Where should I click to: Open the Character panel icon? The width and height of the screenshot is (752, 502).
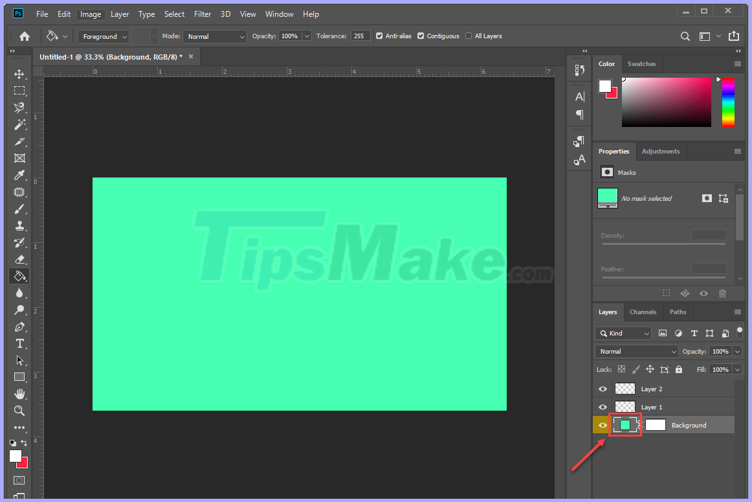[579, 97]
